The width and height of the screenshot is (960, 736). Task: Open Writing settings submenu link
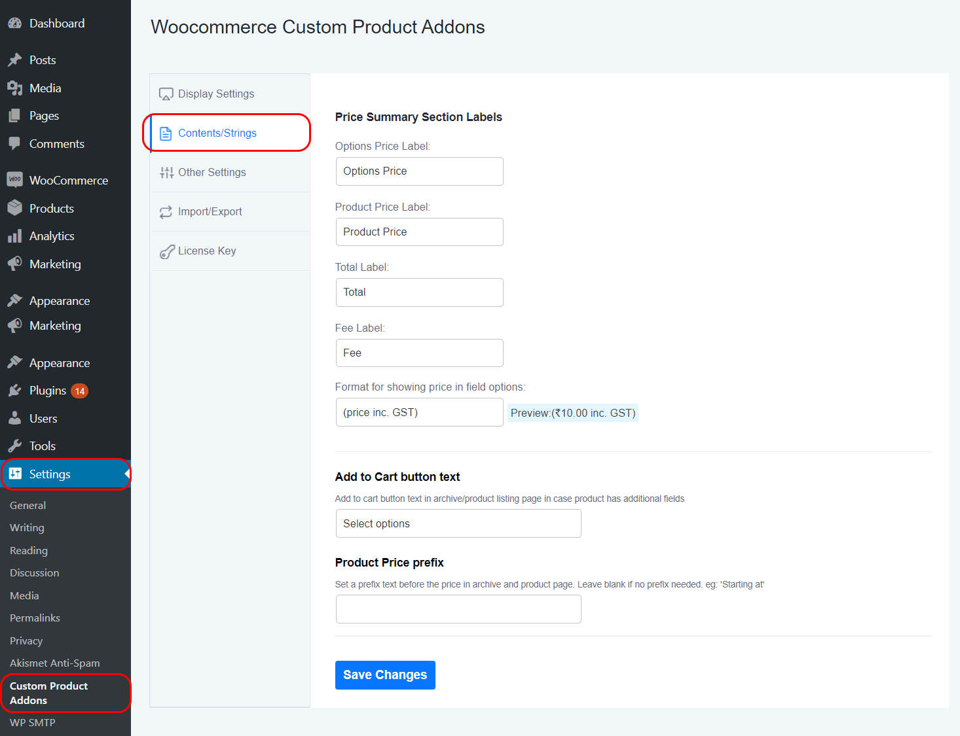click(x=27, y=528)
